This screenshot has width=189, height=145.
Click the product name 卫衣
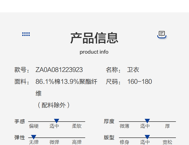pyautogui.click(x=133, y=70)
